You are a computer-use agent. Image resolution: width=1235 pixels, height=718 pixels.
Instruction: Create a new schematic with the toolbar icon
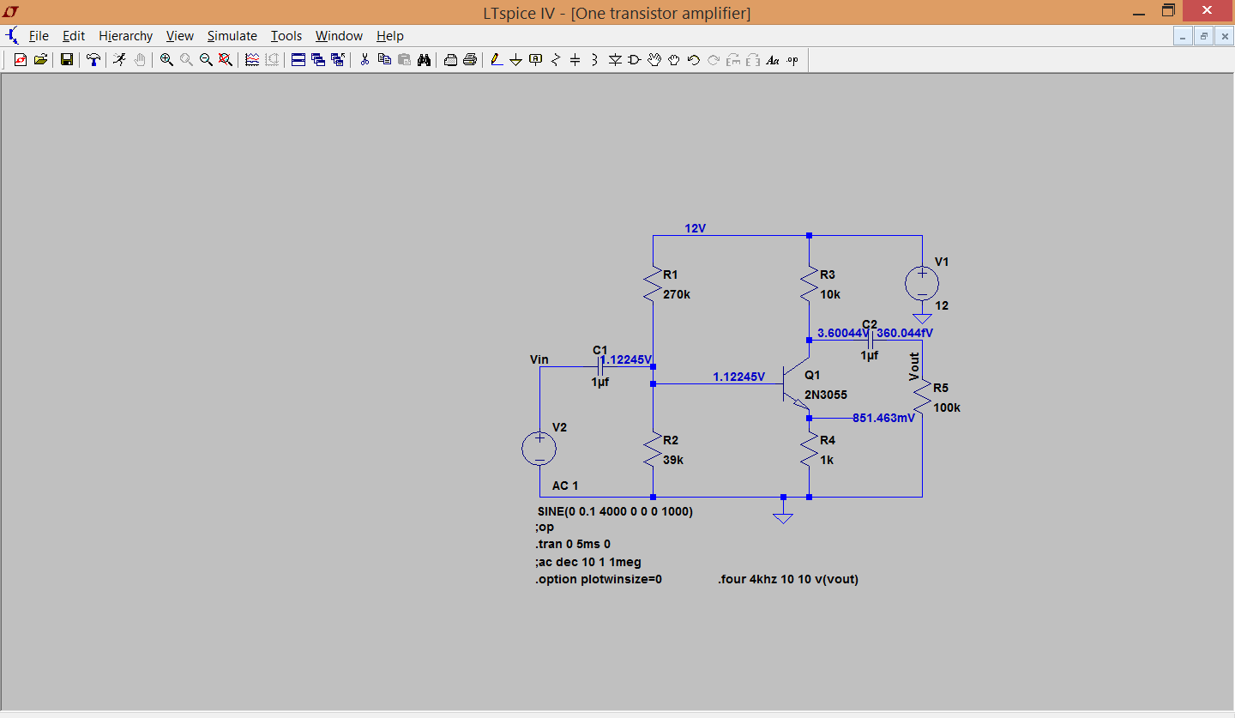tap(20, 59)
